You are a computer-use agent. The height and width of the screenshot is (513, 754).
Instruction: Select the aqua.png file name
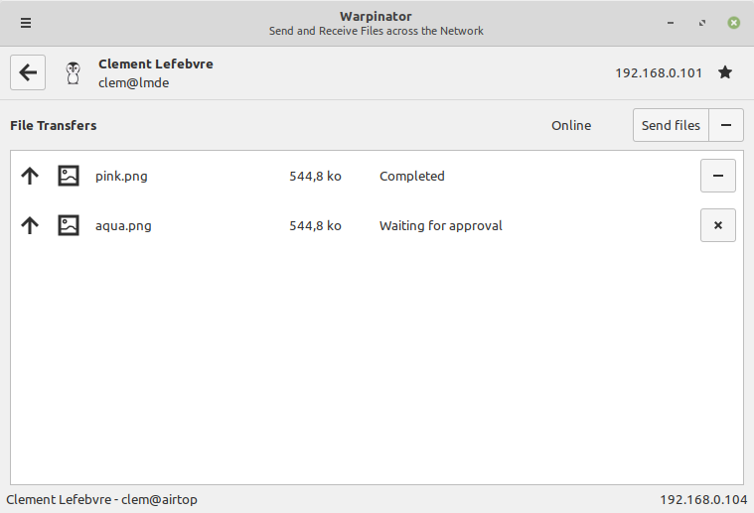(x=123, y=226)
